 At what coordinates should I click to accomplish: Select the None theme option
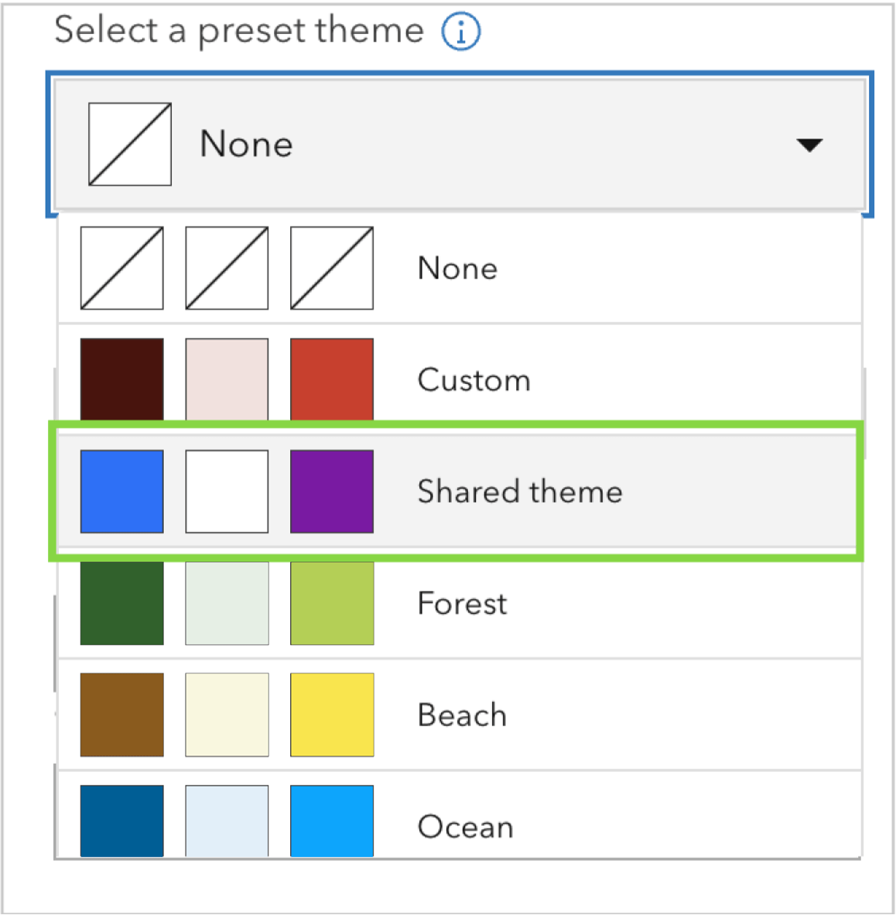click(457, 269)
